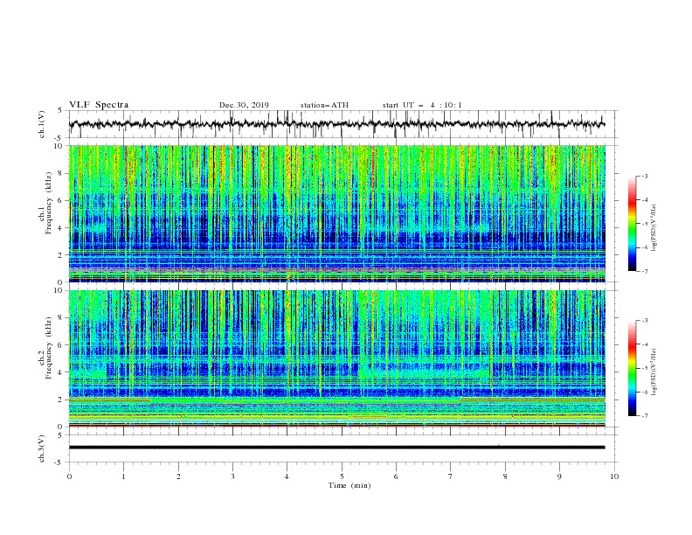
Task: Click the 'start UT = 4 : 10: 1' text
Action: pyautogui.click(x=422, y=105)
